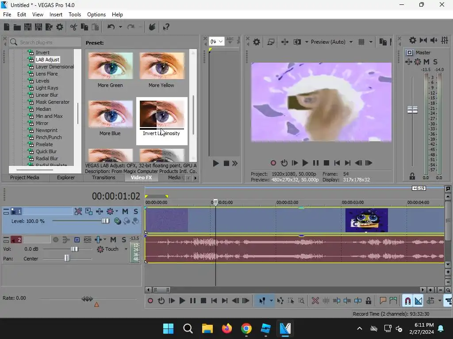Open the File menu
Viewport: 453px width, 339px height.
[7, 15]
